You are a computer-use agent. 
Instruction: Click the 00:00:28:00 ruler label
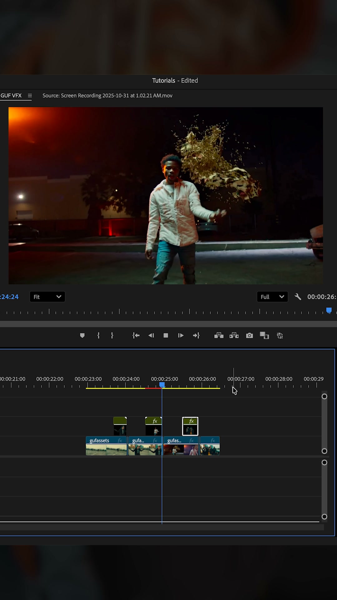click(279, 379)
